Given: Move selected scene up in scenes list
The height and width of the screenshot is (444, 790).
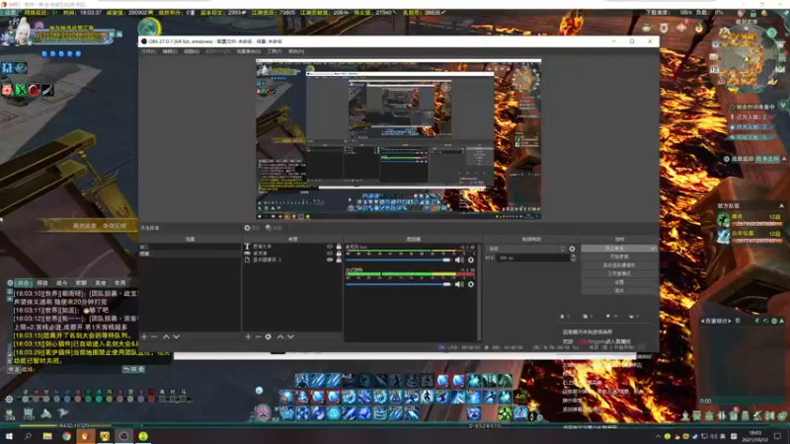Looking at the screenshot, I should coord(166,336).
